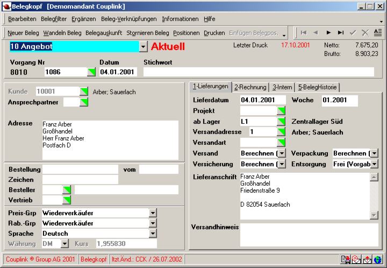Open green lookup next to Versandart

point(281,143)
